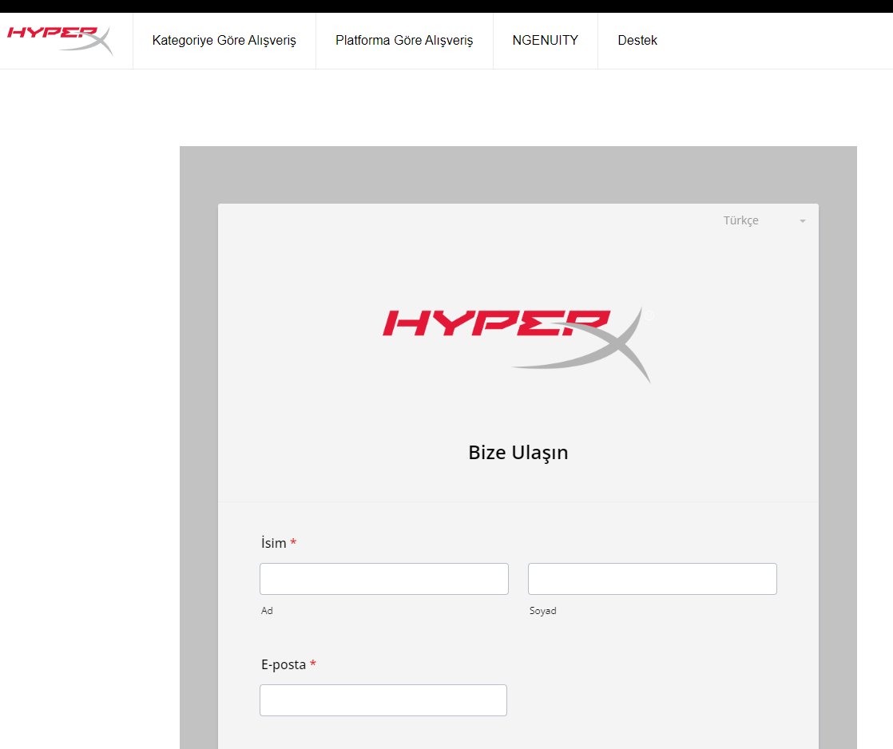The height and width of the screenshot is (749, 893).
Task: Go to NGENUITY page
Action: tap(545, 41)
